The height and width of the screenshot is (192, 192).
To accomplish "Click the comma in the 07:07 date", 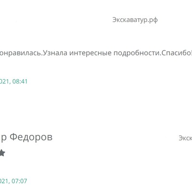I will [10, 183].
